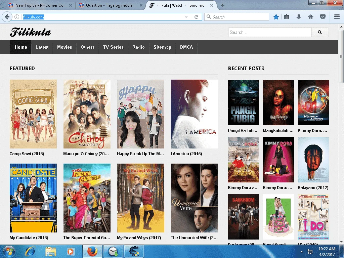Open a new tab with the plus button

tap(222, 5)
